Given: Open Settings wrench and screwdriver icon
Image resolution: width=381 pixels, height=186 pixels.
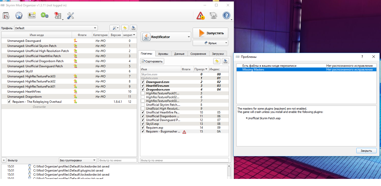Looking at the screenshot, I should [70, 15].
